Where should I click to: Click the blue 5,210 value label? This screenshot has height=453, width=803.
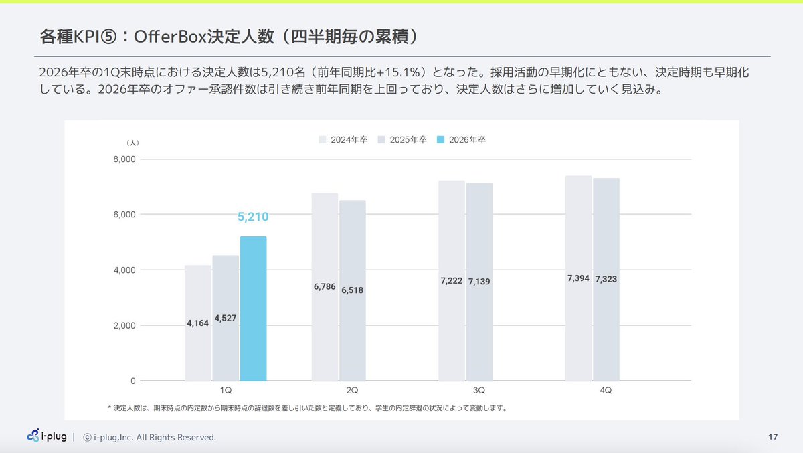(253, 217)
